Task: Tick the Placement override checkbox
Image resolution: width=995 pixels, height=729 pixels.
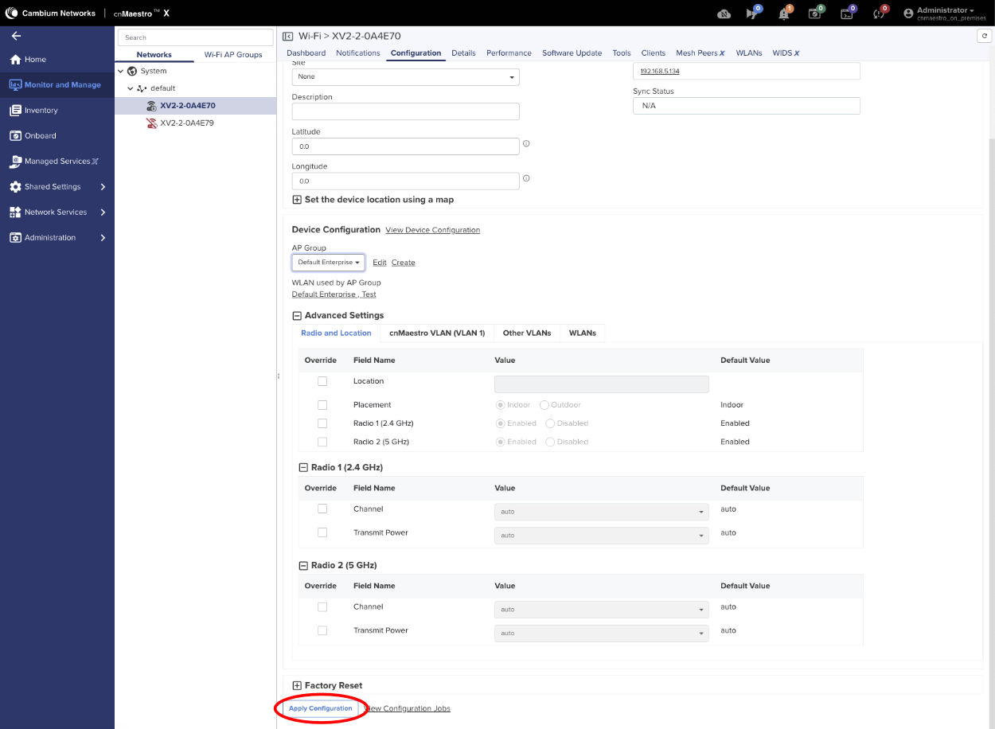Action: 322,405
